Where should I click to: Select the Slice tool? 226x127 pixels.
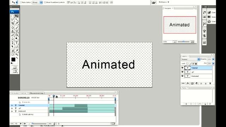(x=17, y=23)
